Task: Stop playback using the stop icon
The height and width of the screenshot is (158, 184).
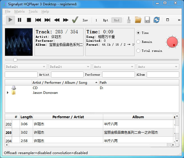Action: pos(29,20)
